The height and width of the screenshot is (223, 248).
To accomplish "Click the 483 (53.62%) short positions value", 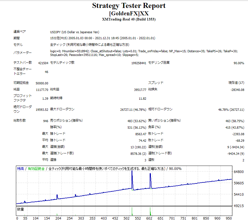I will point(137,121).
